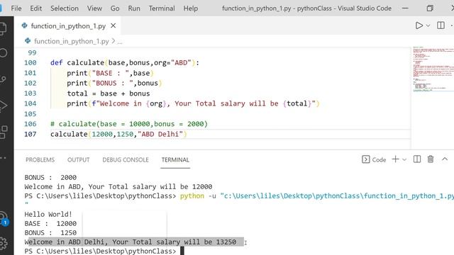Click the print "BASE : " code line
This screenshot has width=454, height=255.
point(110,73)
